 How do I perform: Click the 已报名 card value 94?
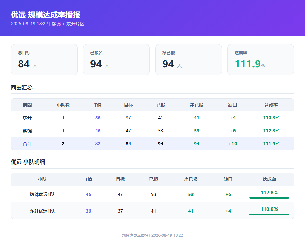pyautogui.click(x=96, y=64)
